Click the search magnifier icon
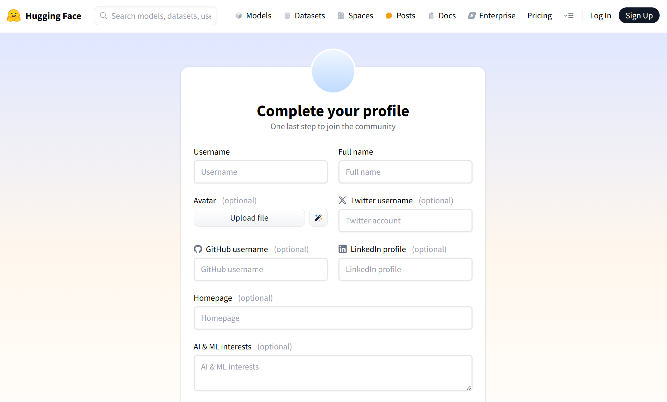The width and height of the screenshot is (667, 402). pos(103,16)
